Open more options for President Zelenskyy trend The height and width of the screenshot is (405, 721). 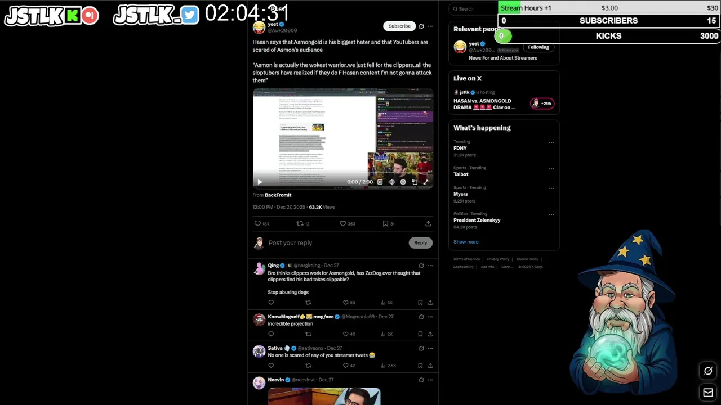tap(551, 214)
